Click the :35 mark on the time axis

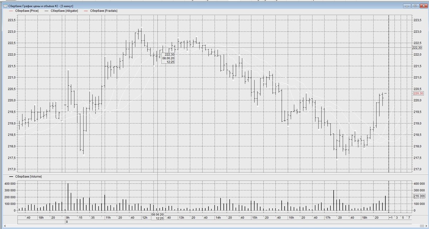(x=92, y=218)
